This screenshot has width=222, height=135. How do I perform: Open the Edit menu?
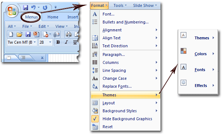pos(44,26)
